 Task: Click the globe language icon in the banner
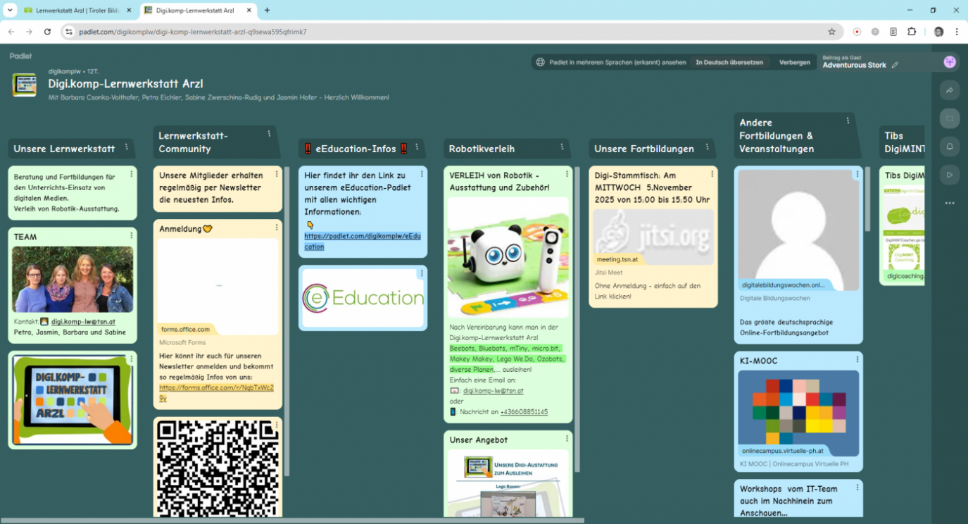coord(539,62)
